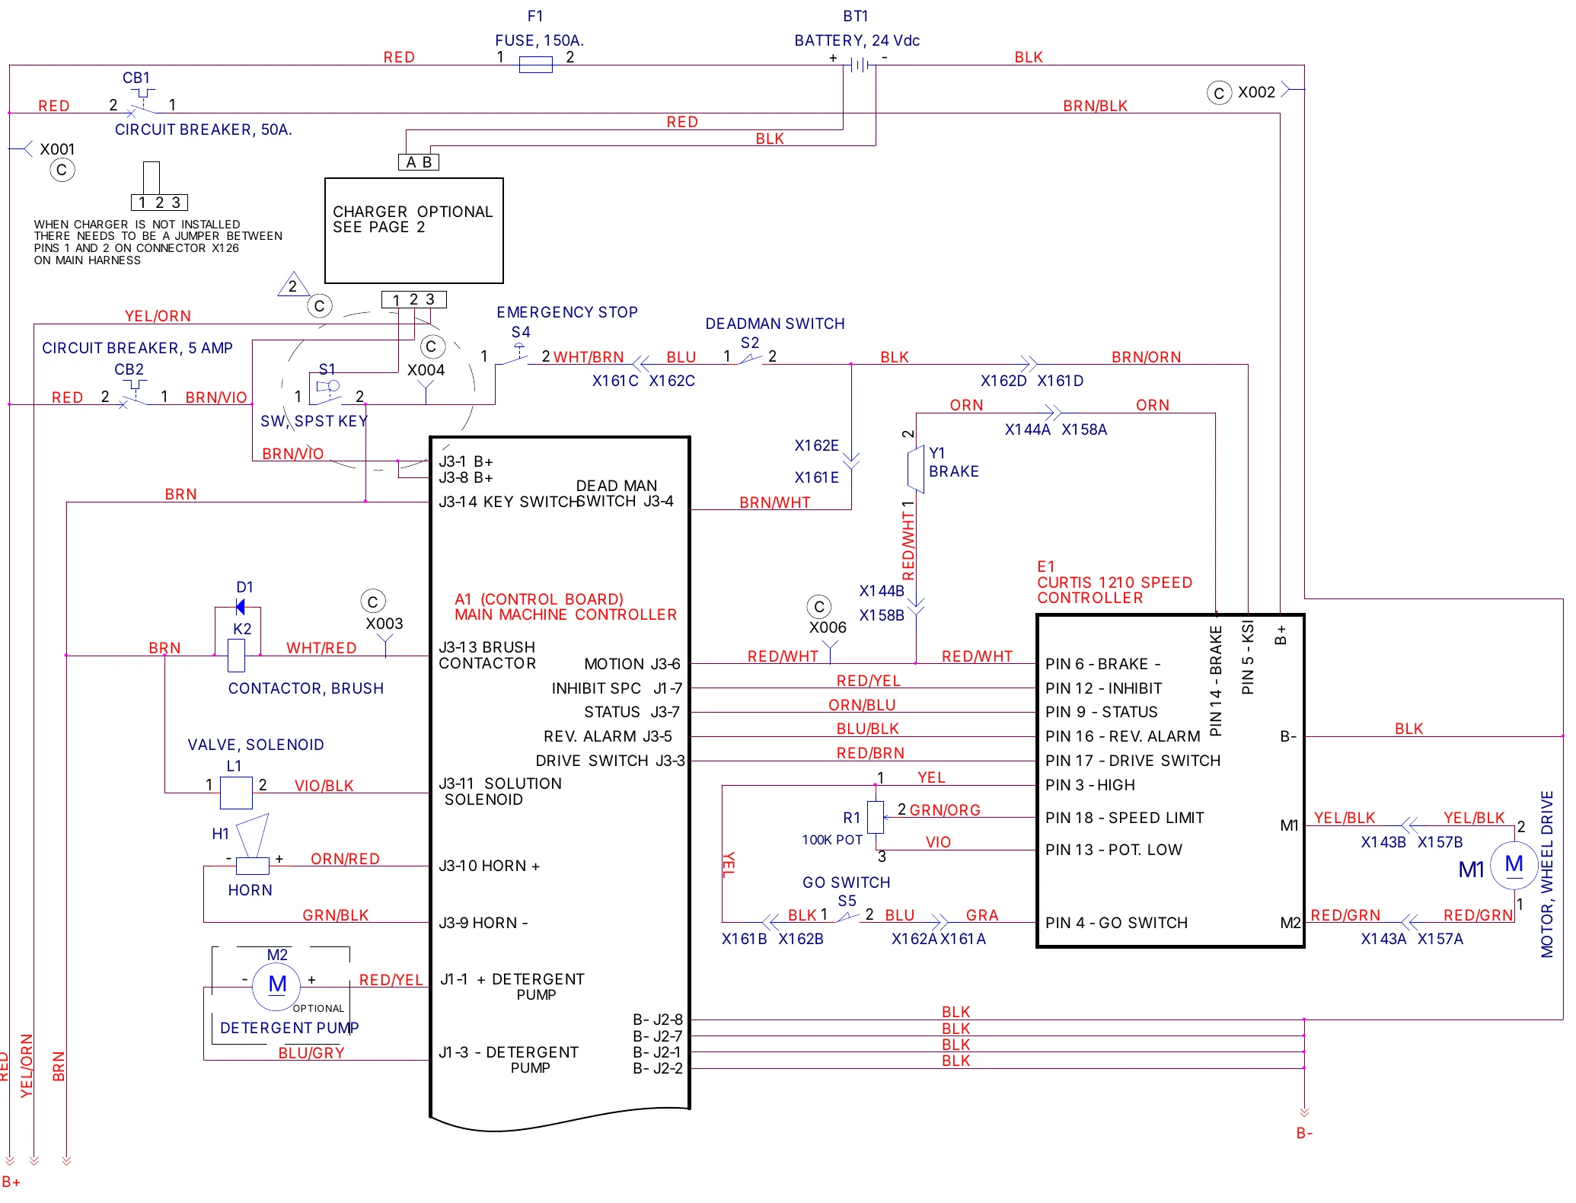Viewport: 1576px width, 1203px height.
Task: Click the circled C next to X002
Action: tap(1219, 93)
